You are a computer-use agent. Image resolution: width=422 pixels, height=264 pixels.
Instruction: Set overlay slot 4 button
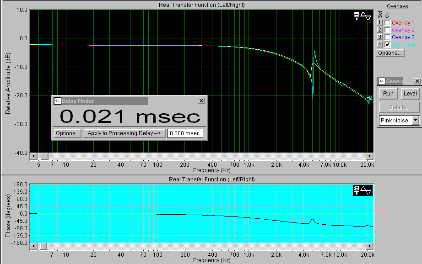(x=379, y=44)
